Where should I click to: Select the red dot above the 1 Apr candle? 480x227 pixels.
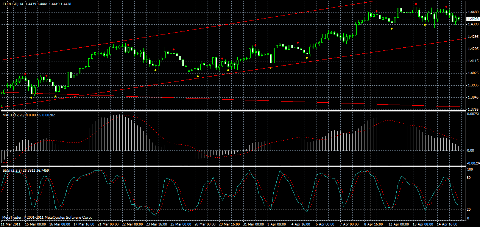click(x=256, y=45)
